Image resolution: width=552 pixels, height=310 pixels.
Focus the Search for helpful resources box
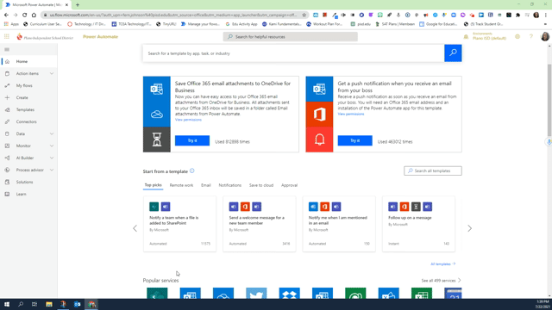click(290, 36)
